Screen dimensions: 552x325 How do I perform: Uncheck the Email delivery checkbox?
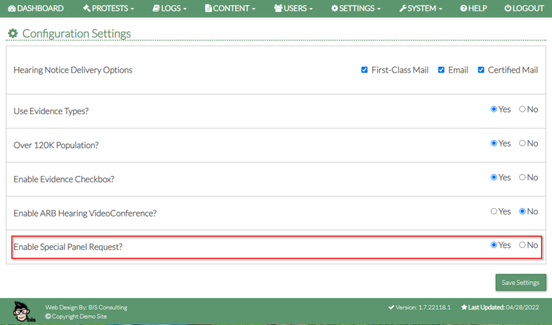[441, 70]
